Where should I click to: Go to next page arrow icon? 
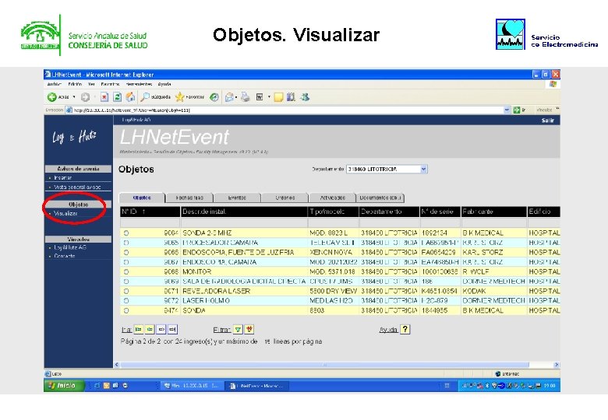161,330
